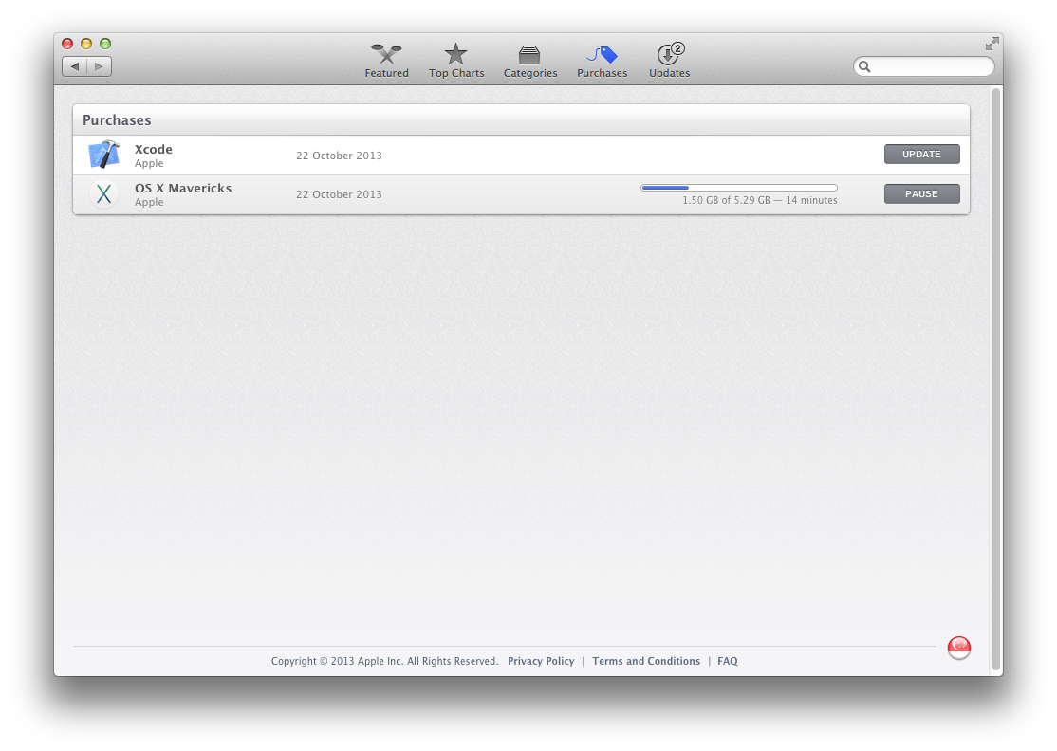
Task: Open the Categories section
Action: [529, 61]
